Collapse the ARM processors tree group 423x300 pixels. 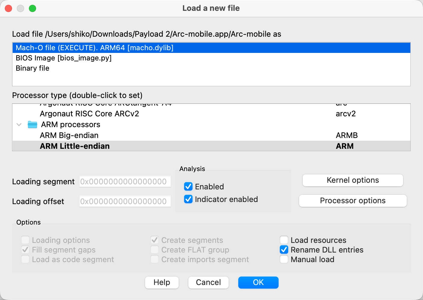click(x=19, y=124)
